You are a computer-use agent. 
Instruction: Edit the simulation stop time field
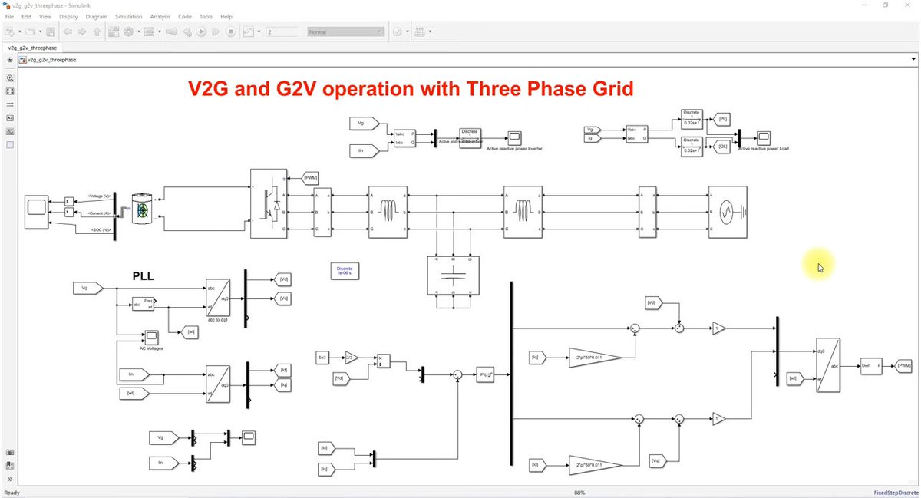[x=282, y=31]
